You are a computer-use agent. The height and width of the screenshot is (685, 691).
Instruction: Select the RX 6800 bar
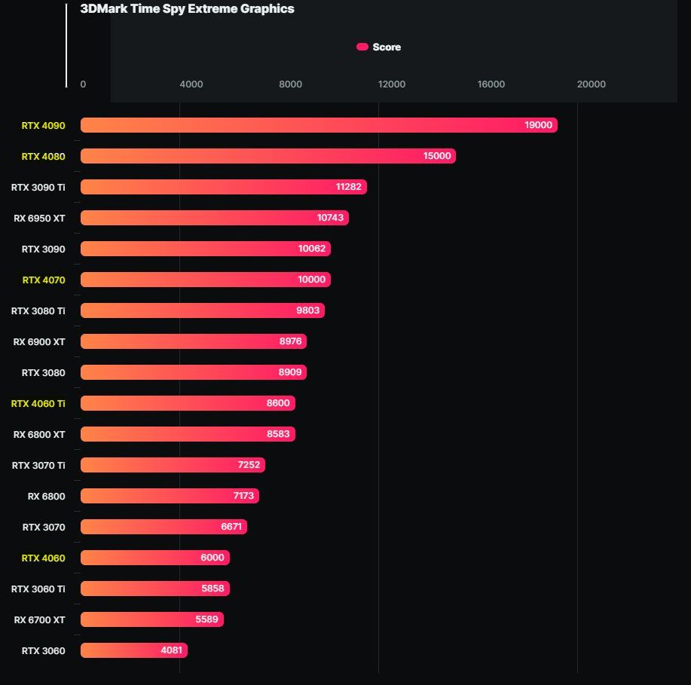170,495
